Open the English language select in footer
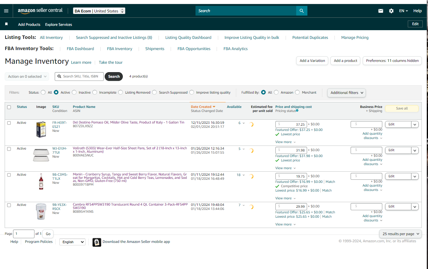 click(x=72, y=242)
